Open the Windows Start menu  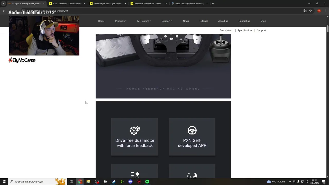click(x=4, y=182)
